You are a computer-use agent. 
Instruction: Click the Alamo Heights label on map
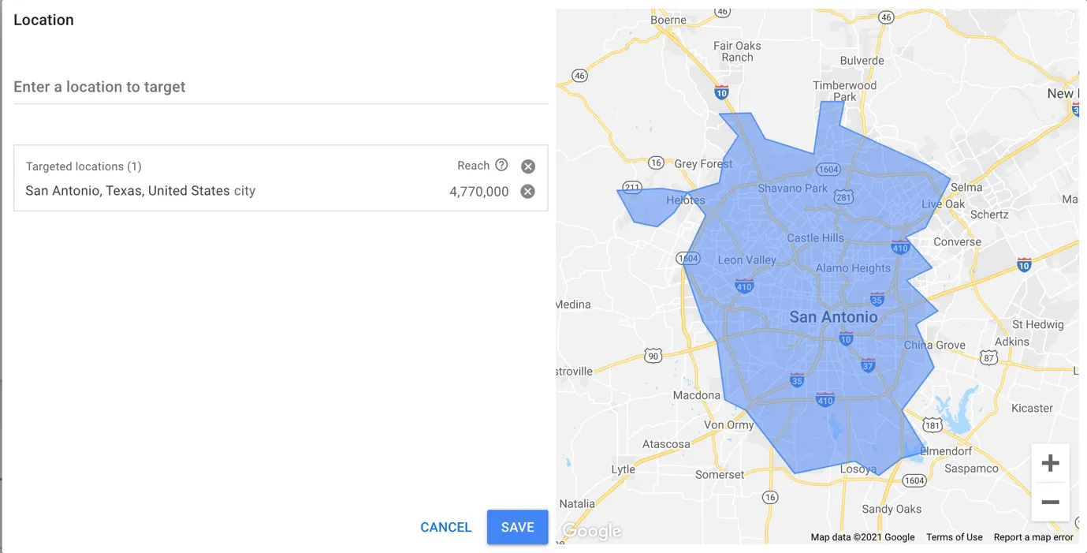(853, 268)
